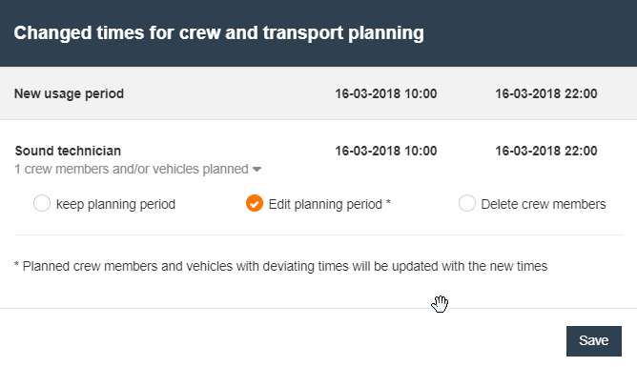
Task: Click the "keep planning period" label text
Action: (115, 204)
